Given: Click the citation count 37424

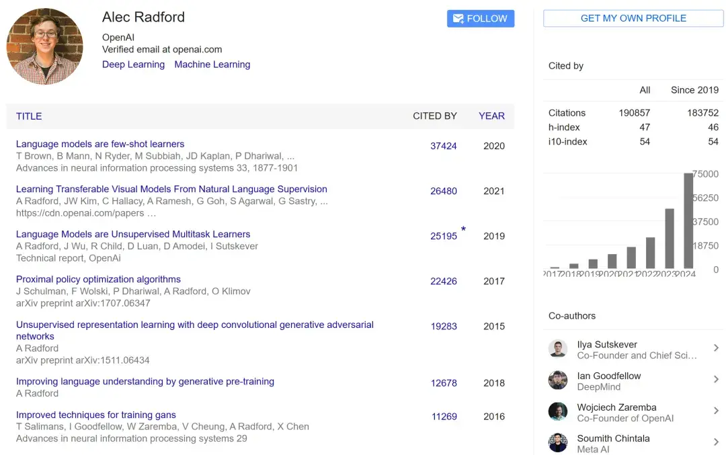Looking at the screenshot, I should (444, 145).
